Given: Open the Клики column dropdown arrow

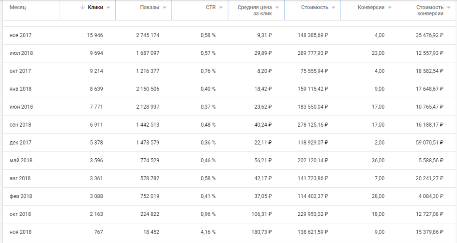Looking at the screenshot, I should click(x=108, y=8).
